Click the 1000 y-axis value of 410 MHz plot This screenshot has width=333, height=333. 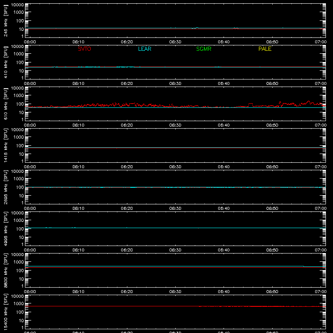19,54
